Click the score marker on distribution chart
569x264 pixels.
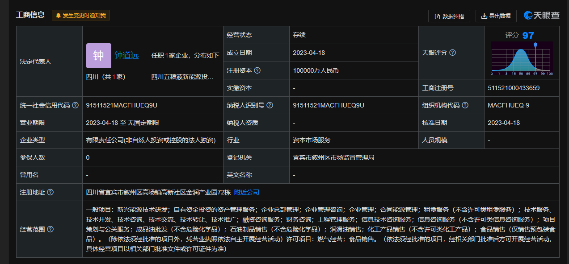[535, 45]
